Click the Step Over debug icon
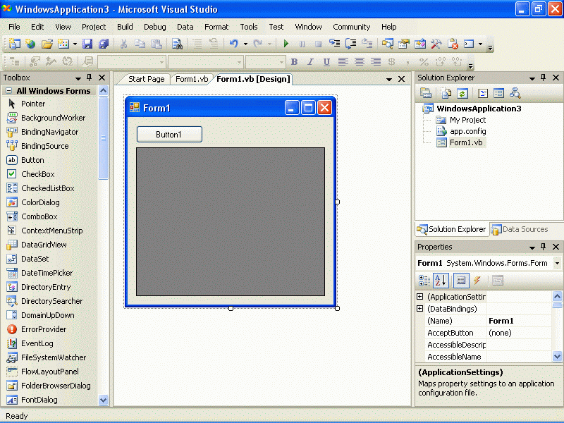Image resolution: width=564 pixels, height=423 pixels. point(350,44)
